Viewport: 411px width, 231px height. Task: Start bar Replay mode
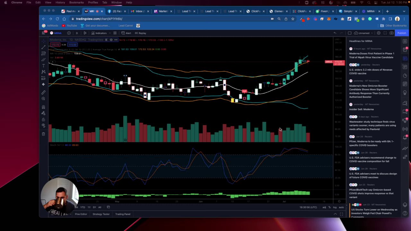click(x=140, y=33)
